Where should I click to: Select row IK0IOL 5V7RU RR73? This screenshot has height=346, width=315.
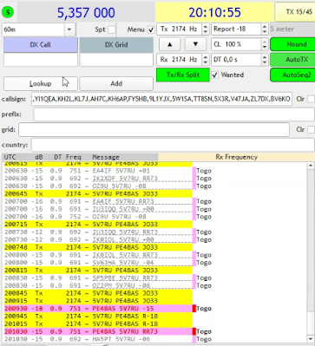(x=98, y=255)
